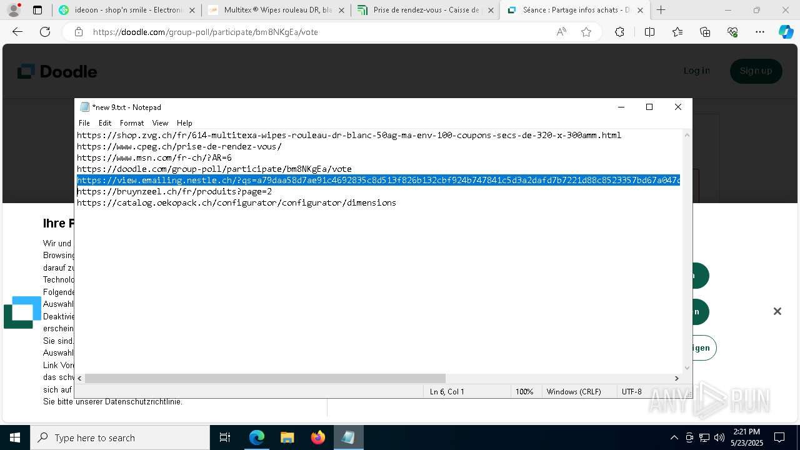800x450 pixels.
Task: Close the Multitex Wipes rouleau tab
Action: [x=341, y=10]
